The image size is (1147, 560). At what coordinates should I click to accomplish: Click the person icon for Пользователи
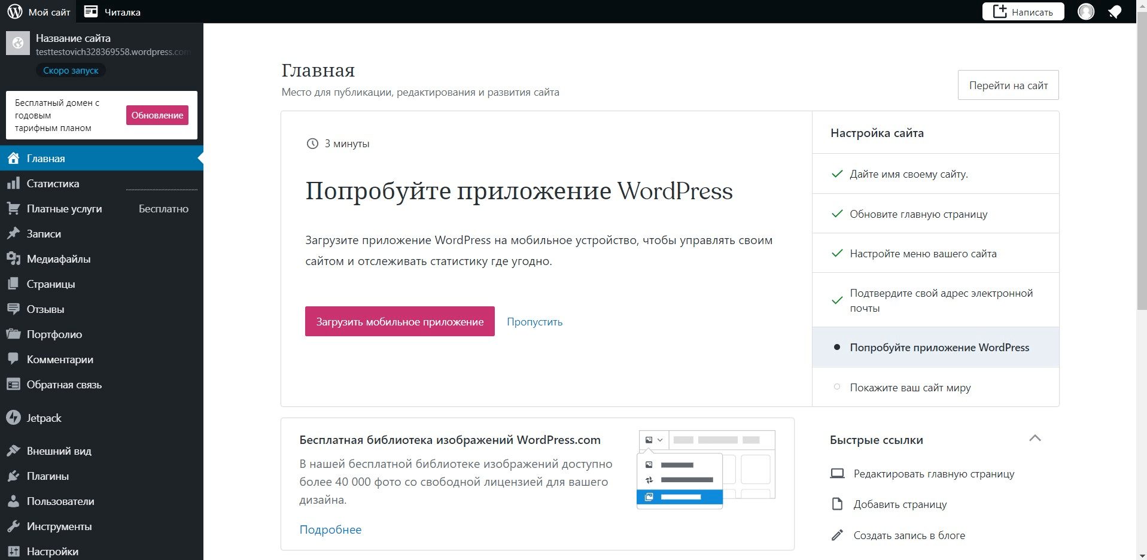click(13, 501)
